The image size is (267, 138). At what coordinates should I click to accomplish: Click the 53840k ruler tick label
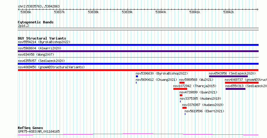point(161,12)
